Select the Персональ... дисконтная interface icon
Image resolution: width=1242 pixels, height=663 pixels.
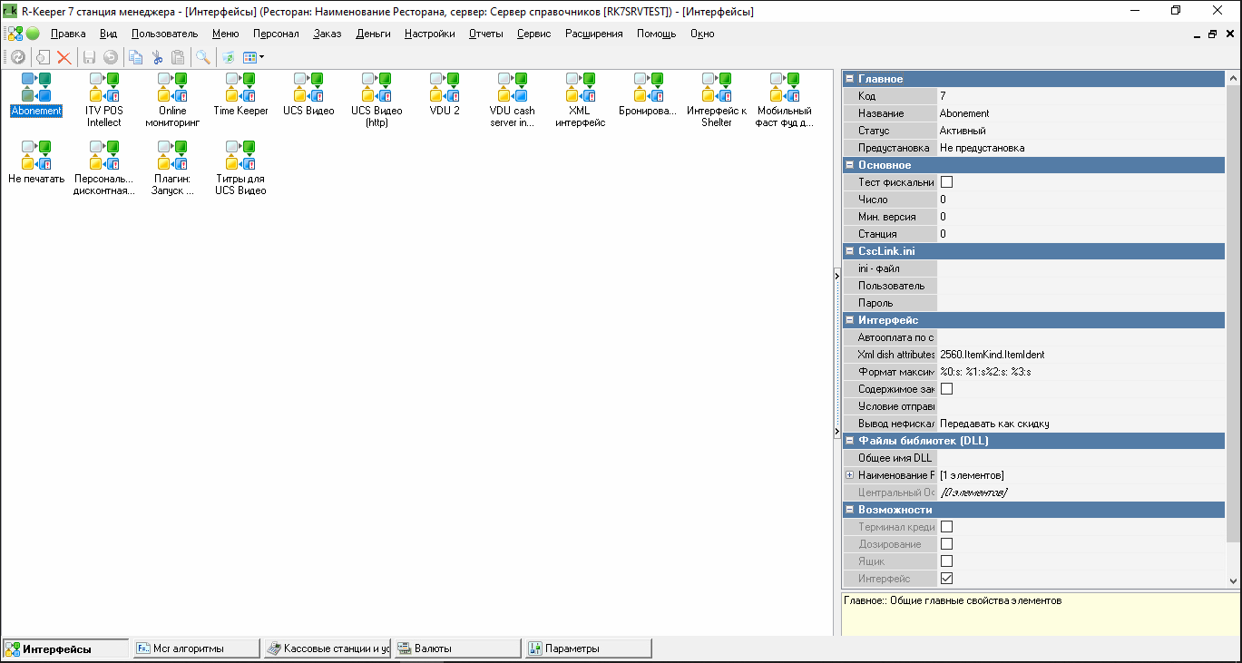click(x=104, y=156)
